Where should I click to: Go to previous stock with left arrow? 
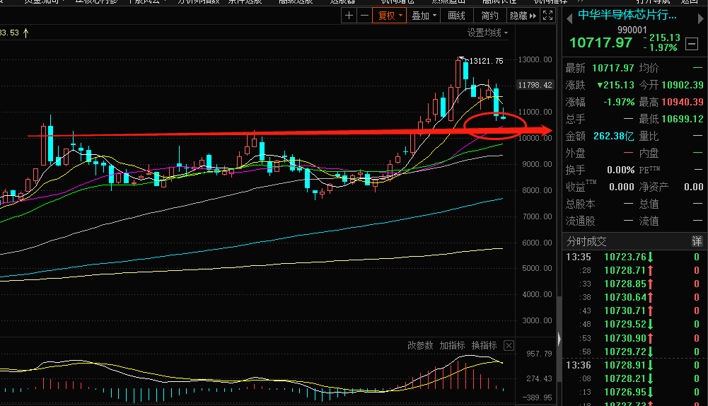(569, 18)
